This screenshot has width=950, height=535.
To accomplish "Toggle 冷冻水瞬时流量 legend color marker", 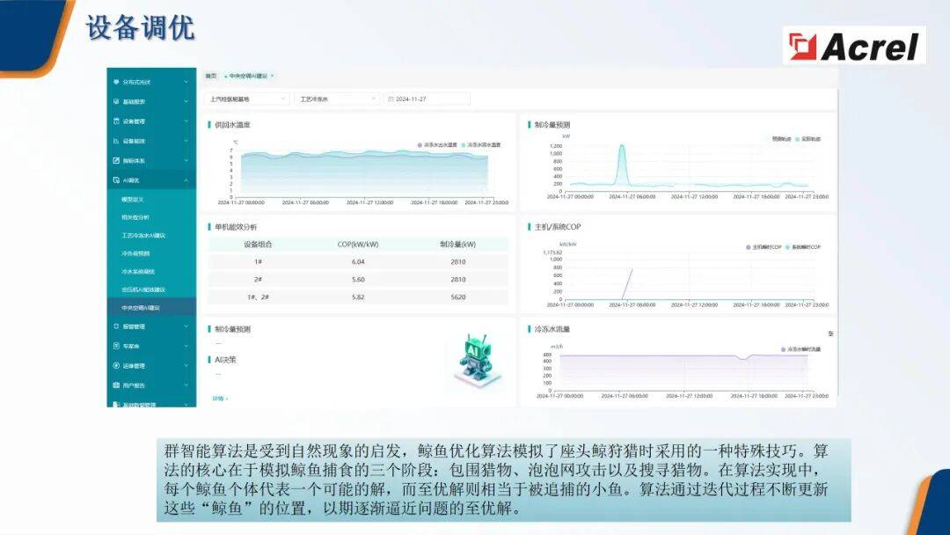I will click(x=783, y=349).
